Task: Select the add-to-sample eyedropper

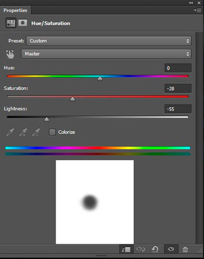Action: point(23,132)
